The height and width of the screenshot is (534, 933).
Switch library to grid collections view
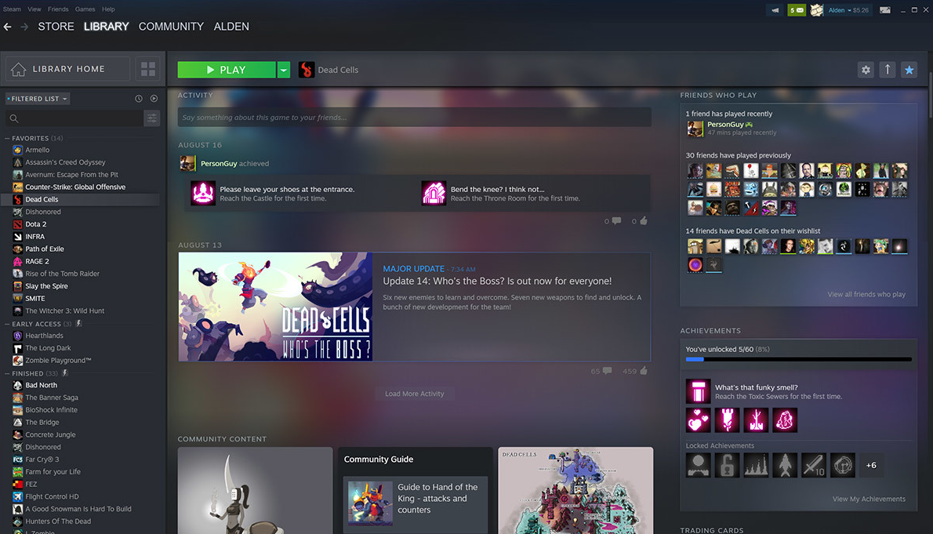coord(148,69)
